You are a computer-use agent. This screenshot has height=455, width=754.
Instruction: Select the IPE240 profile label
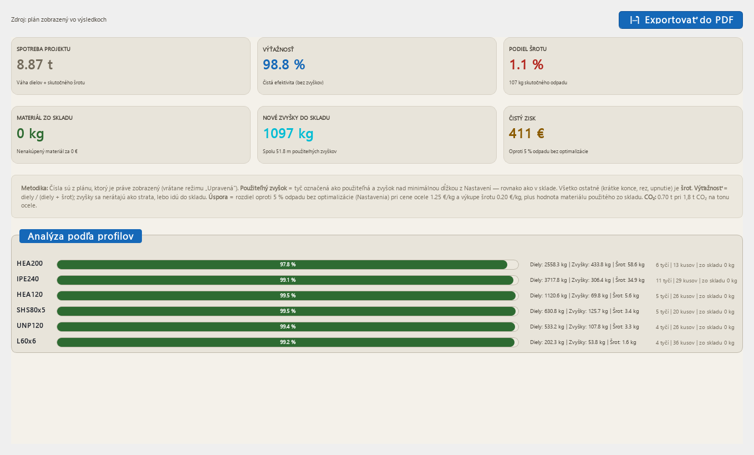tap(28, 279)
